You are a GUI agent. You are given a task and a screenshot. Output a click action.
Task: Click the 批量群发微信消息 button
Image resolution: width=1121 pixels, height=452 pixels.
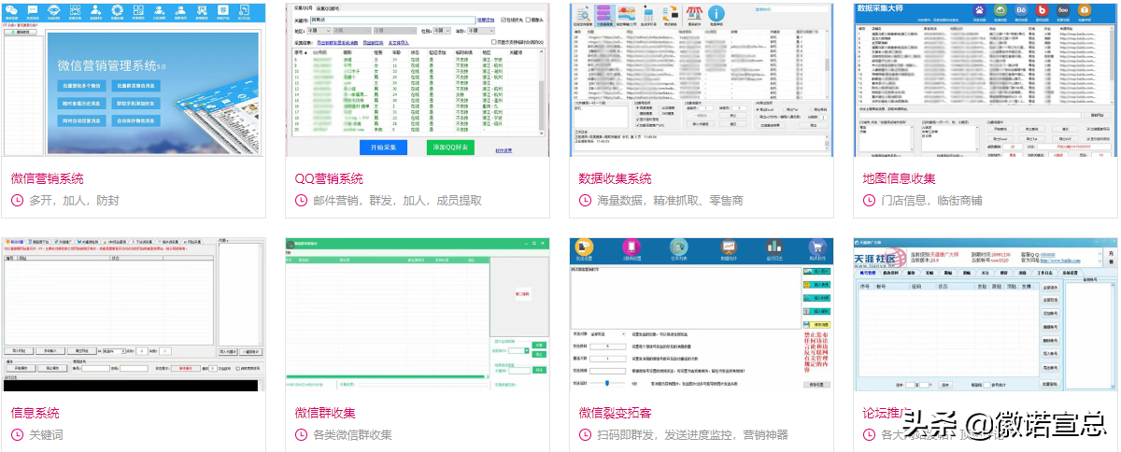click(135, 86)
